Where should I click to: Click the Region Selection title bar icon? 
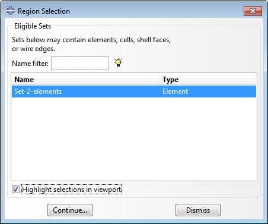coord(10,11)
